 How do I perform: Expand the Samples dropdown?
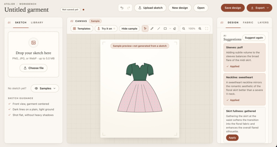[x=45, y=88]
